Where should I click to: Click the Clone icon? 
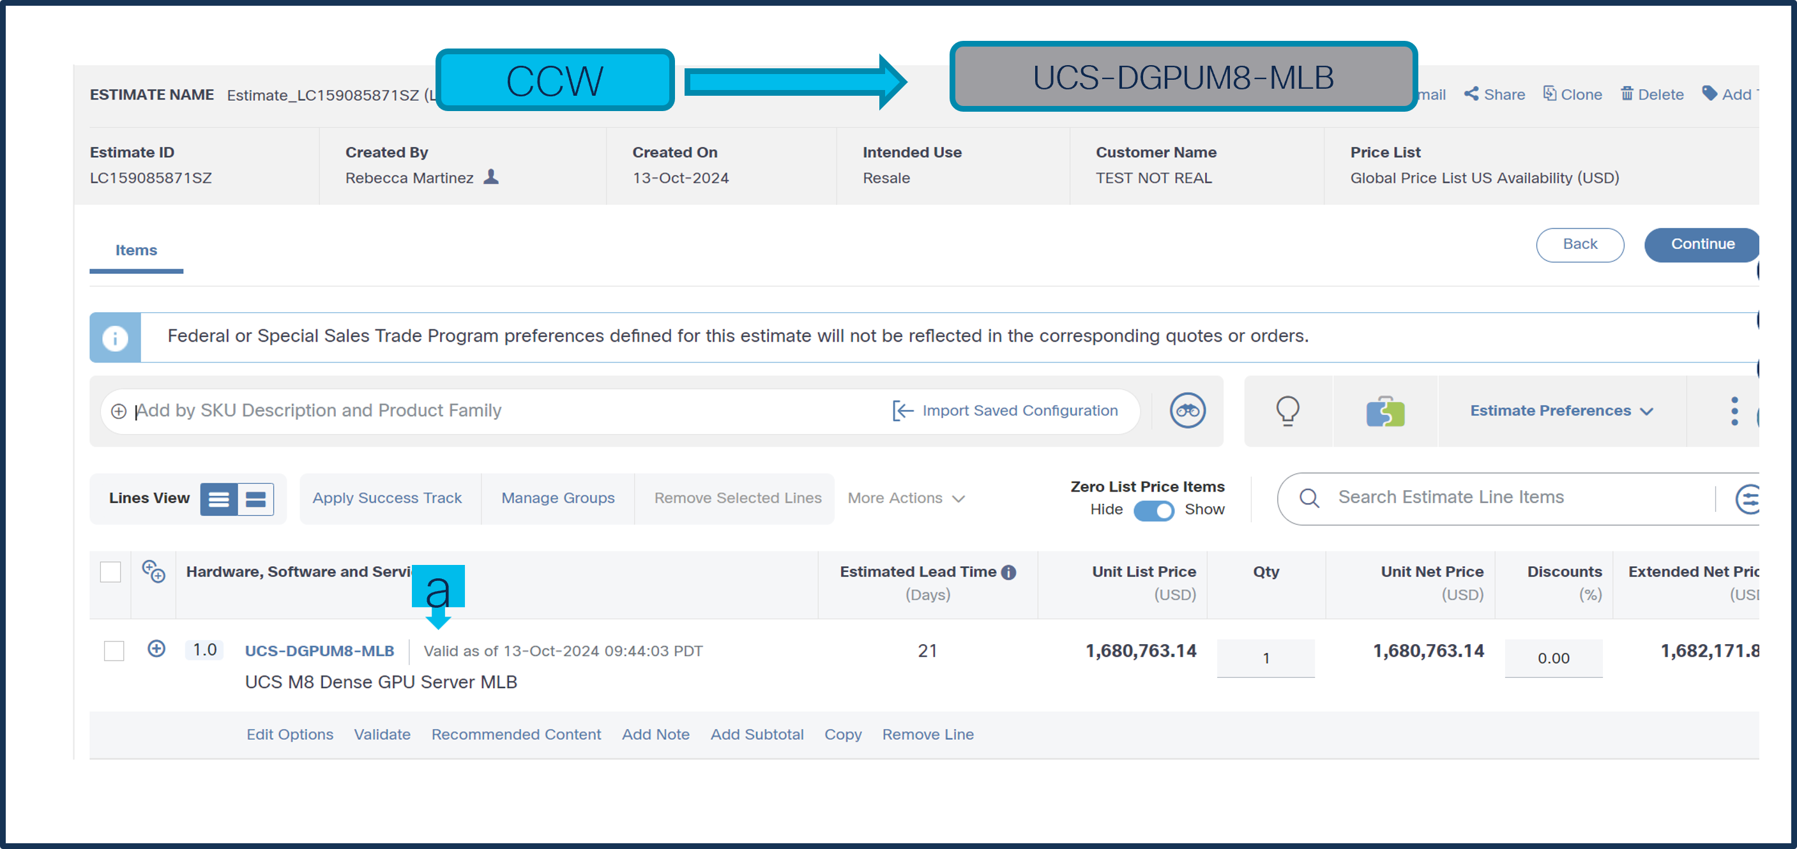[x=1549, y=94]
